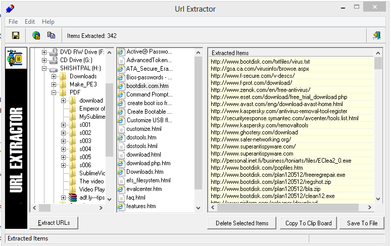The image size is (391, 246).
Task: Expand the Downloads folder node
Action: (x=54, y=76)
